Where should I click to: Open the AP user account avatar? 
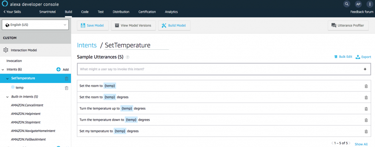point(358,4)
